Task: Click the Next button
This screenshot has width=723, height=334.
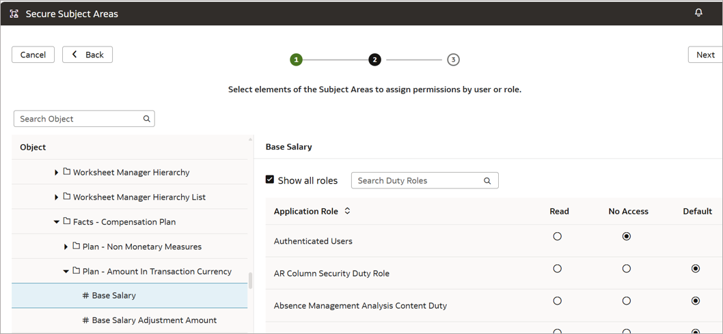Action: tap(705, 55)
